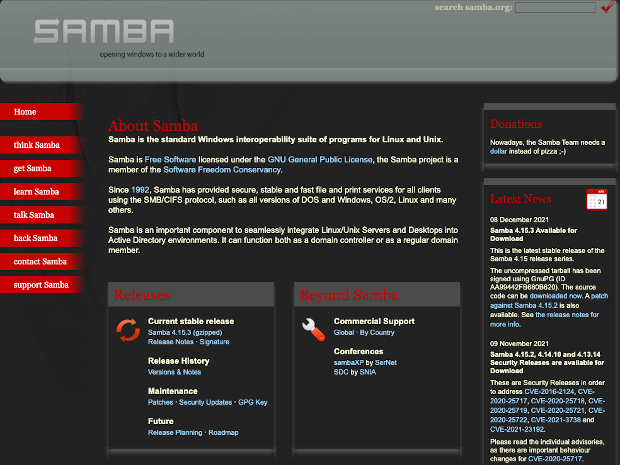
Task: Navigate to support Samba
Action: pos(41,284)
